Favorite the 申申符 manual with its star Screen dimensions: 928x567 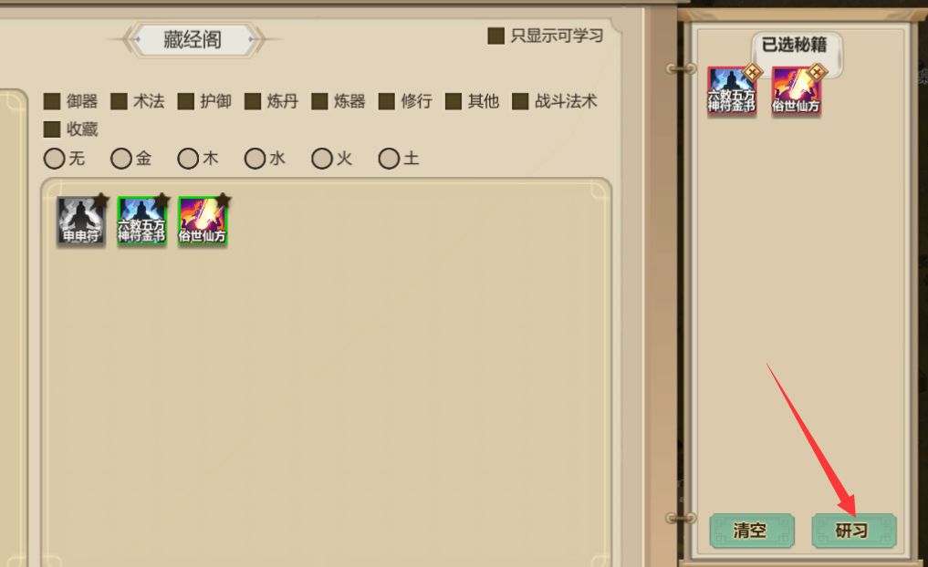101,200
